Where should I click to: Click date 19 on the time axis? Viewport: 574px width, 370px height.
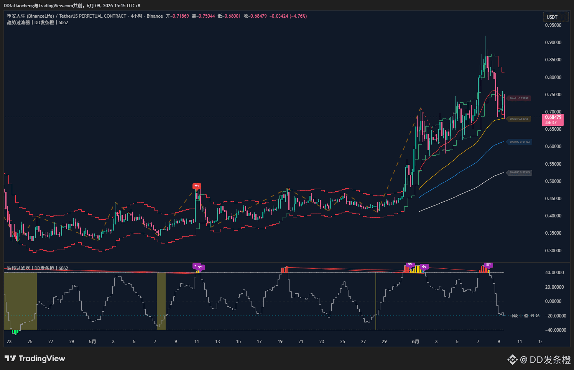coord(280,342)
